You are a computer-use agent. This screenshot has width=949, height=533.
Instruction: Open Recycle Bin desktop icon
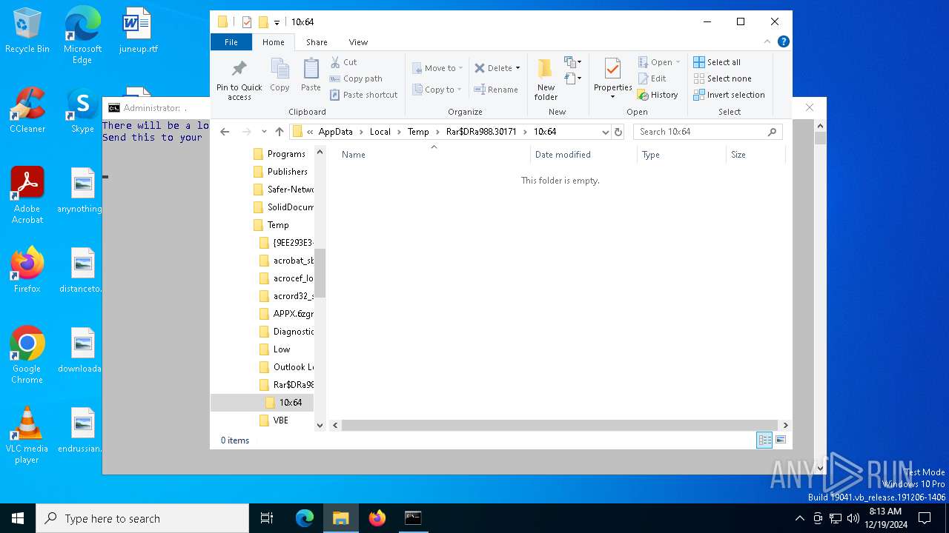[27, 31]
